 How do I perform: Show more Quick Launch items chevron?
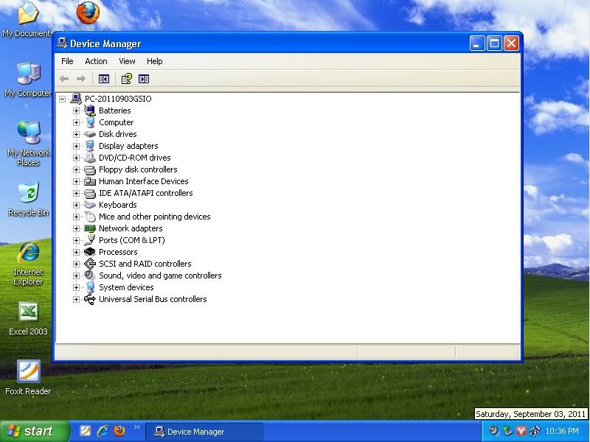click(137, 427)
